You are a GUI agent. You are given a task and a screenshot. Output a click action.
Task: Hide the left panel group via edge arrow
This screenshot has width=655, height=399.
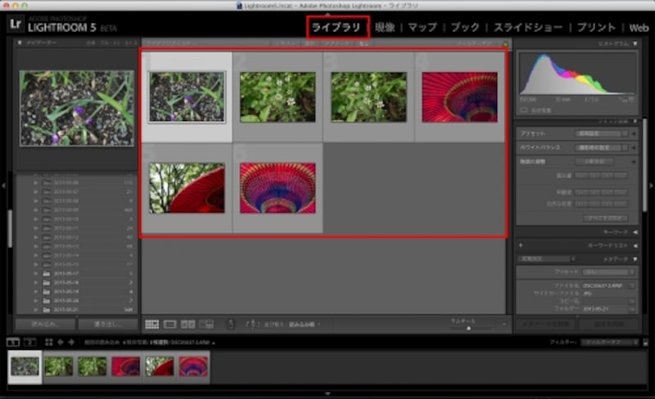[x=3, y=186]
